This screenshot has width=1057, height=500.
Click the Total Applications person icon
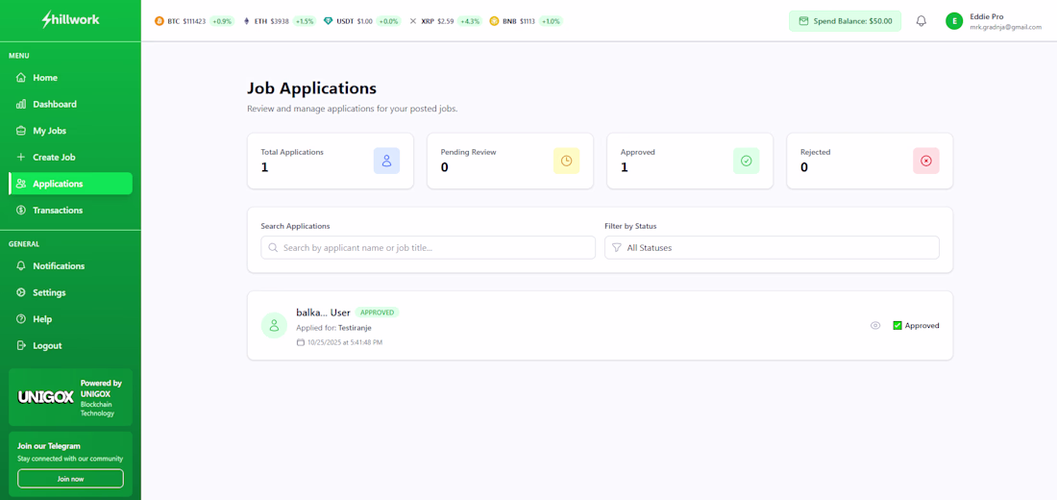387,161
